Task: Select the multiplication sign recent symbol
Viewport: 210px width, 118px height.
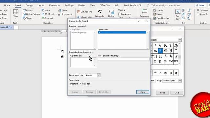Action: tap(160, 73)
